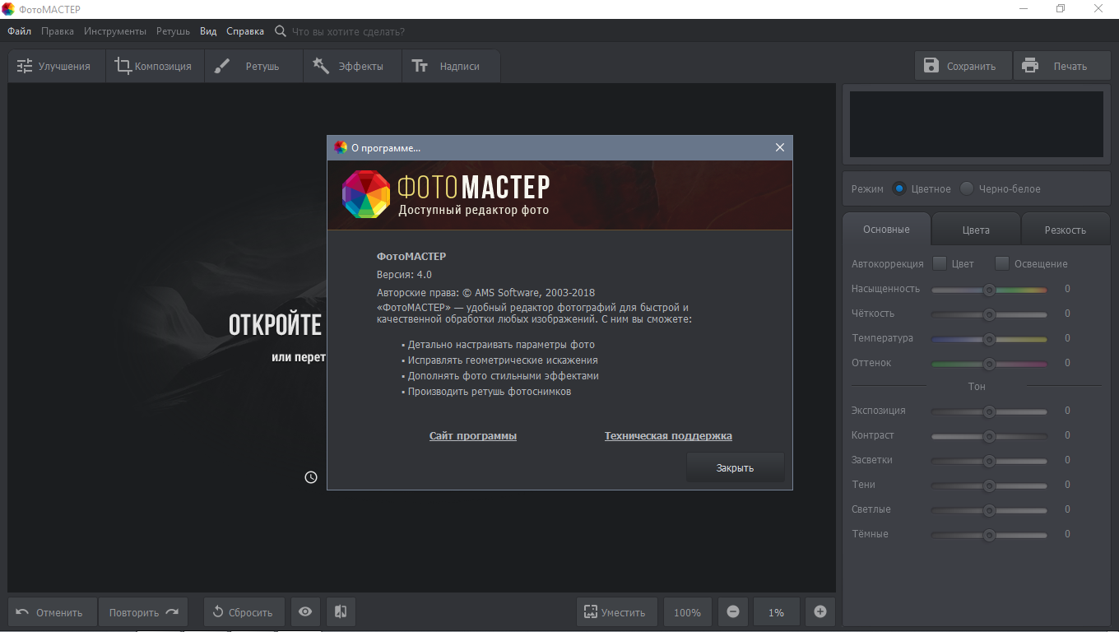
Task: Click the fit-to-screen frame icon
Action: point(590,612)
